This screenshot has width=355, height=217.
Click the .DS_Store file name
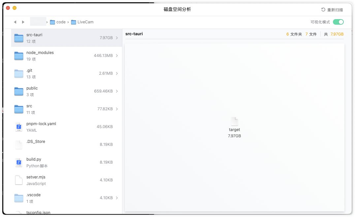tap(36, 142)
